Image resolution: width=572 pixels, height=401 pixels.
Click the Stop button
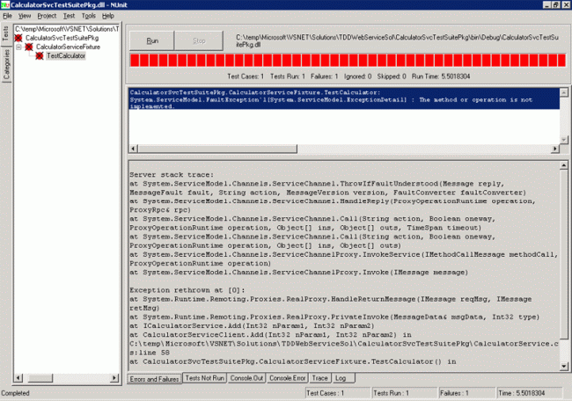coord(199,40)
